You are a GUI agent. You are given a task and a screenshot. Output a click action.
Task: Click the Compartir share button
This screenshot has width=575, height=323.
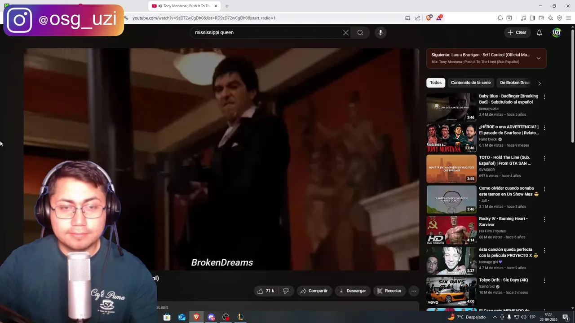[314, 291]
